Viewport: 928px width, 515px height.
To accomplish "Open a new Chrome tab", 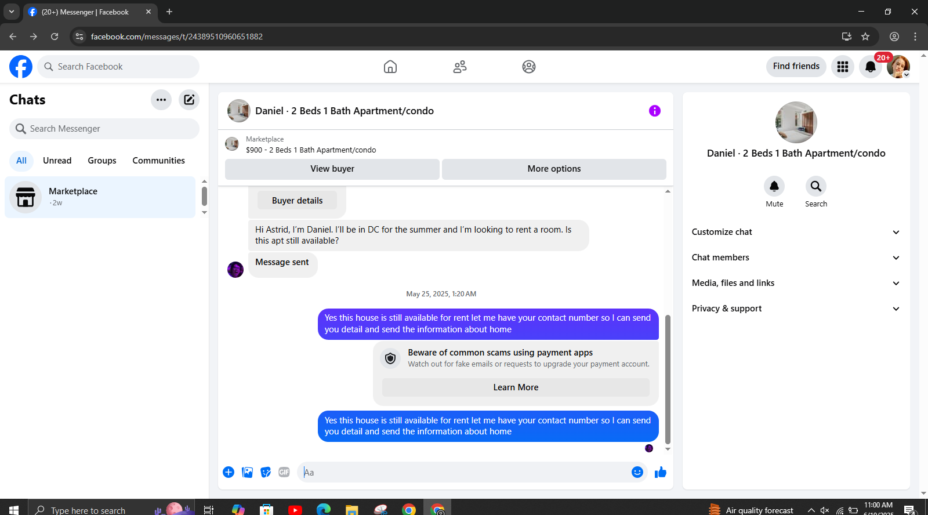I will click(x=169, y=12).
